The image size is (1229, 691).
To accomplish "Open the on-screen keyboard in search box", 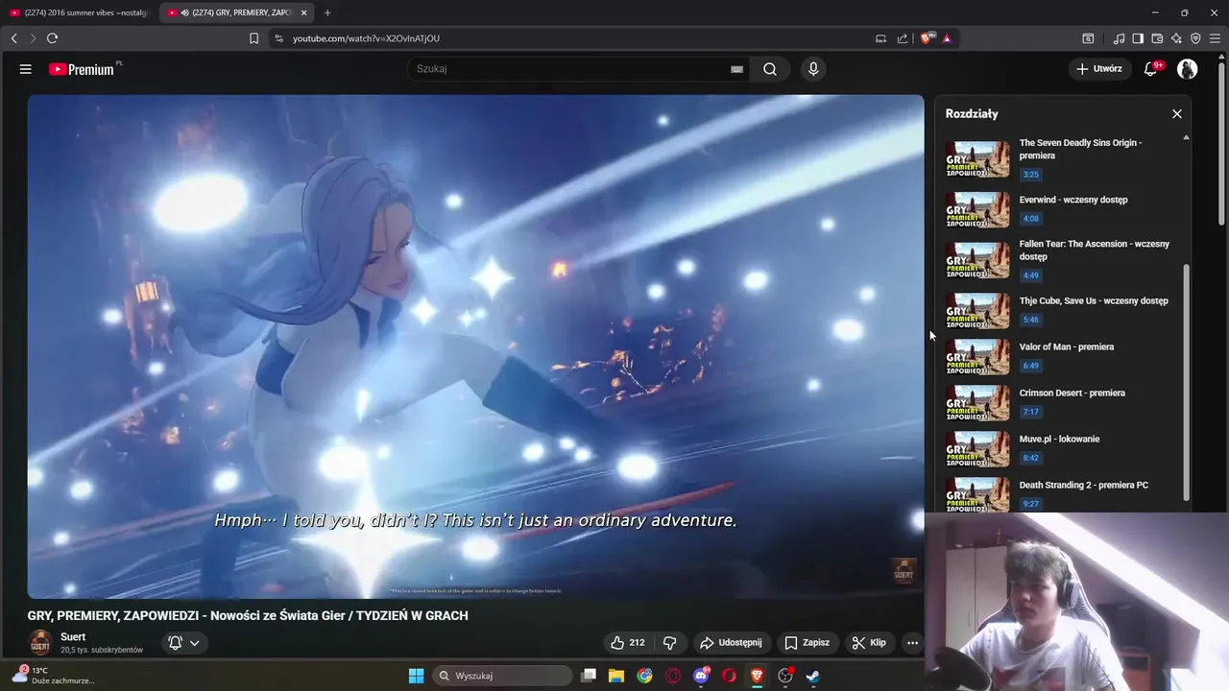I will [736, 69].
